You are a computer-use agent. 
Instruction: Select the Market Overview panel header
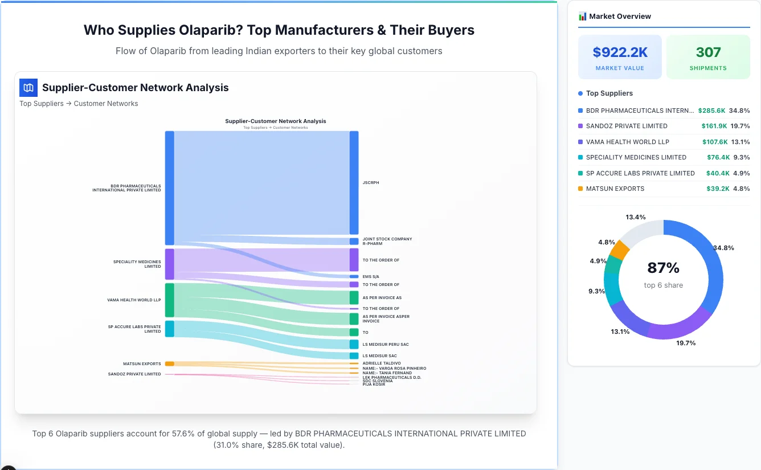(x=621, y=16)
